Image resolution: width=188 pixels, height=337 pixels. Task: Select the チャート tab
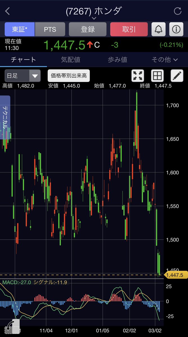(23, 60)
